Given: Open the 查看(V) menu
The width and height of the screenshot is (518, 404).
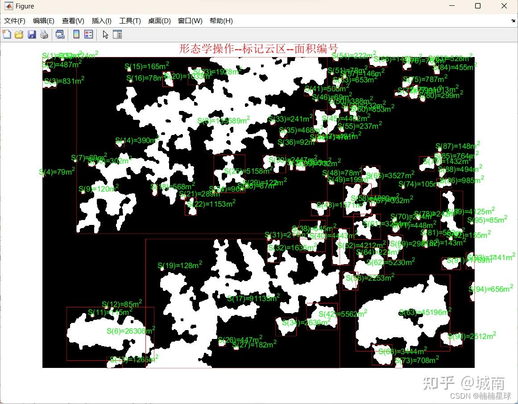Looking at the screenshot, I should 72,20.
